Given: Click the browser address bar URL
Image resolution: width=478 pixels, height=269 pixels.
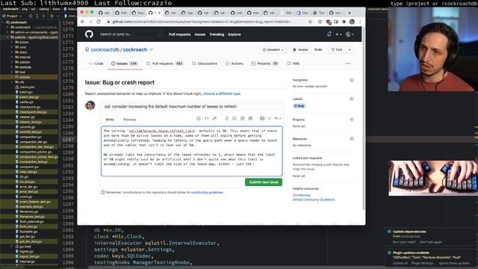Looking at the screenshot, I should click(202, 22).
